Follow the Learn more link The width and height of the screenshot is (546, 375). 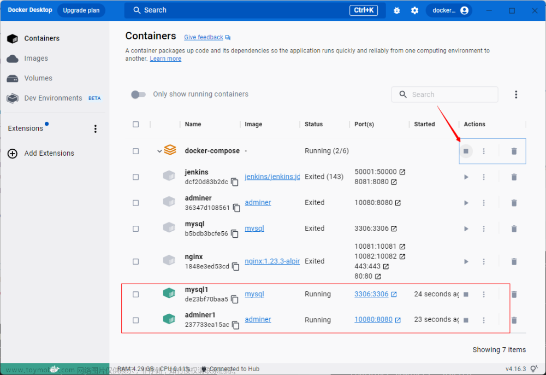point(165,58)
